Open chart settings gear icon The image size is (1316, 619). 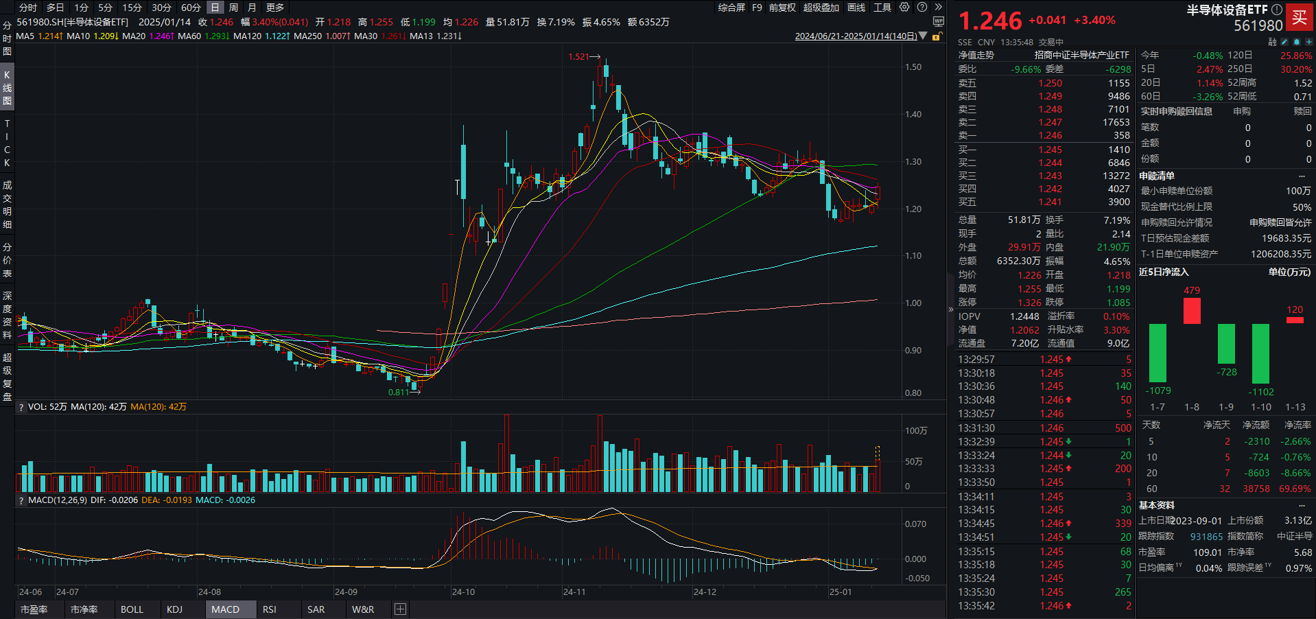(x=904, y=8)
